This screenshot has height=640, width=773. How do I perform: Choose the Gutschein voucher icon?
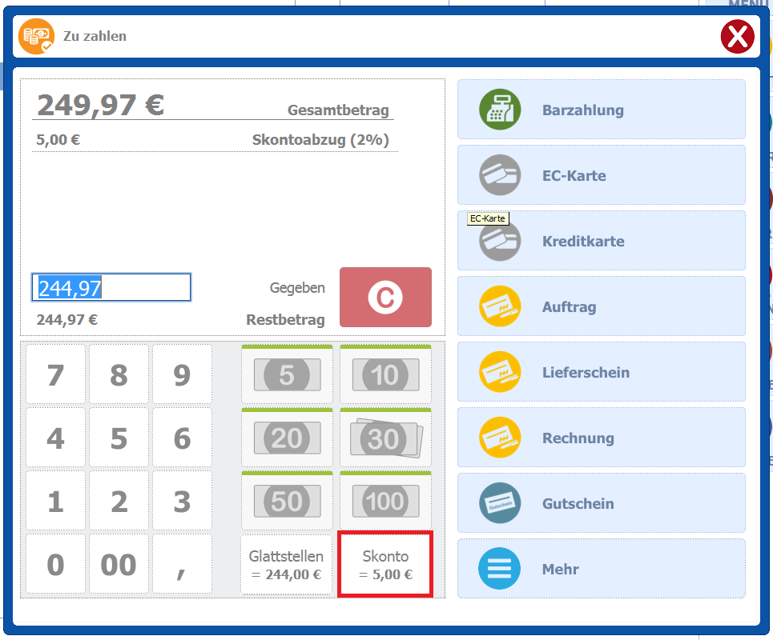pos(500,503)
